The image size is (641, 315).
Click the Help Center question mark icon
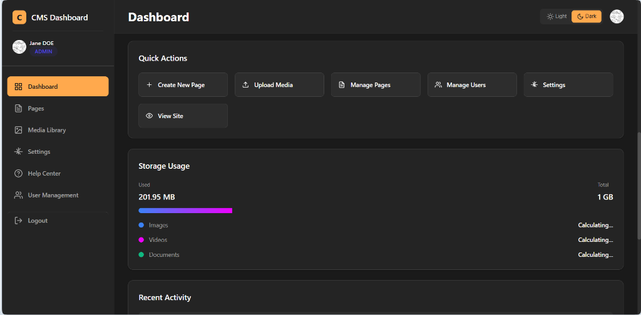click(18, 173)
